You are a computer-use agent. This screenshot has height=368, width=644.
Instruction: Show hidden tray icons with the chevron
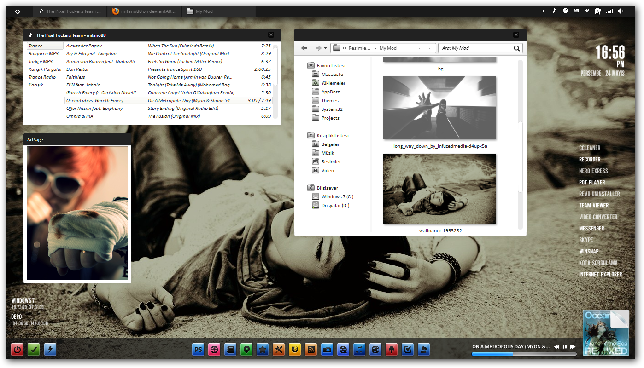(x=543, y=11)
